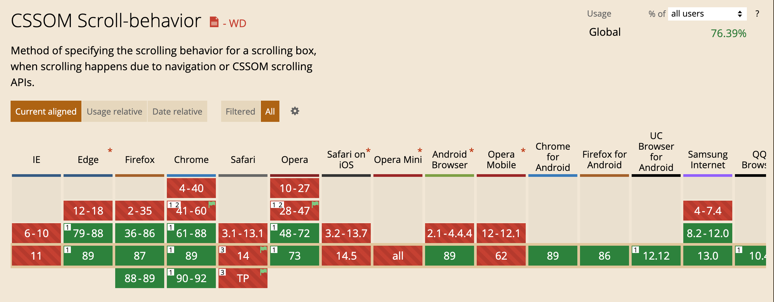Viewport: 774px width, 302px height.
Task: Toggle All browsers view
Action: [270, 111]
